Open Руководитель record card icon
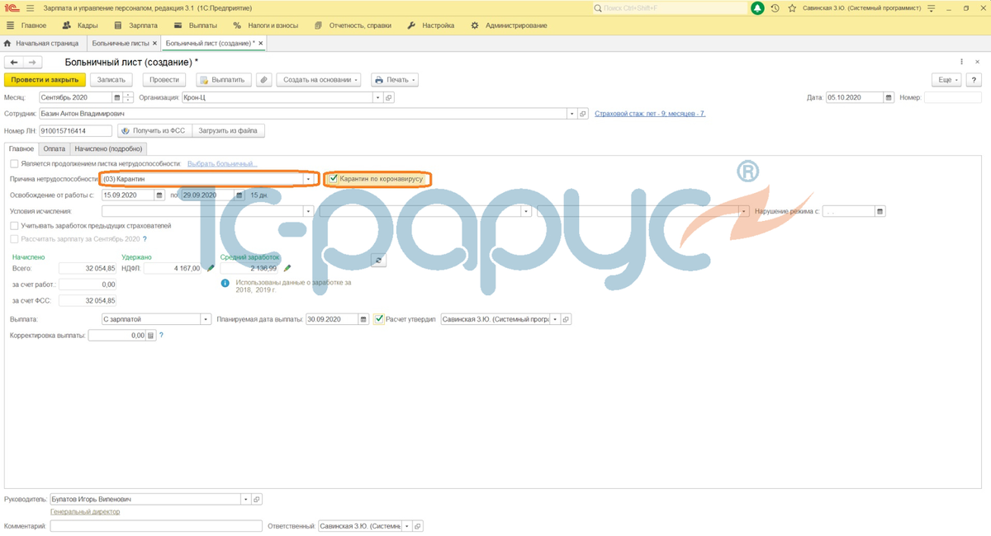The image size is (991, 536). coord(257,499)
